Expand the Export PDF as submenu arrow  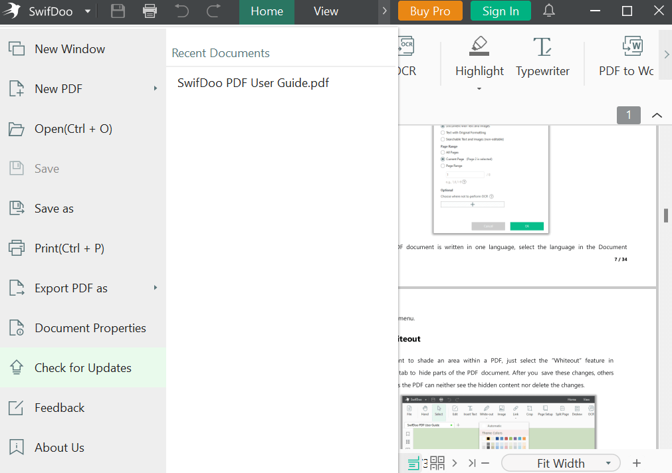click(x=156, y=288)
